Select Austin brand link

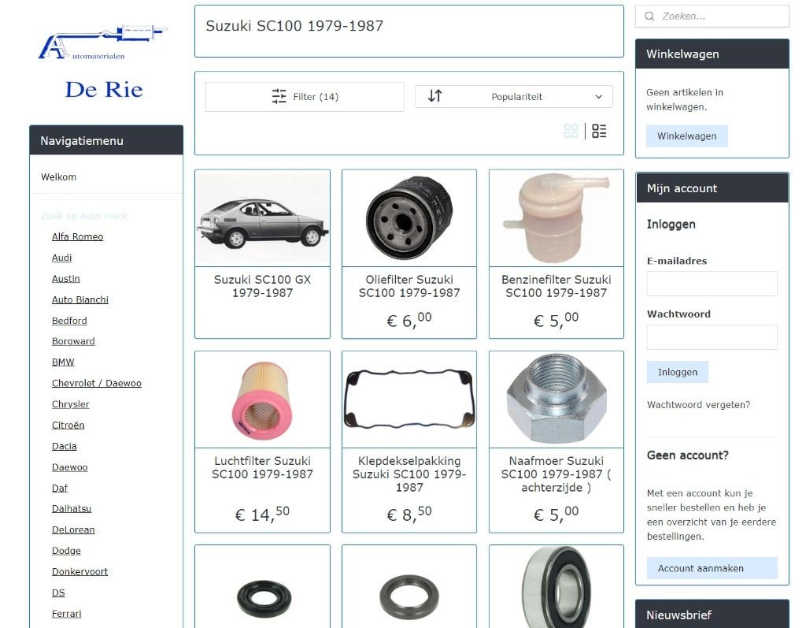pos(66,278)
